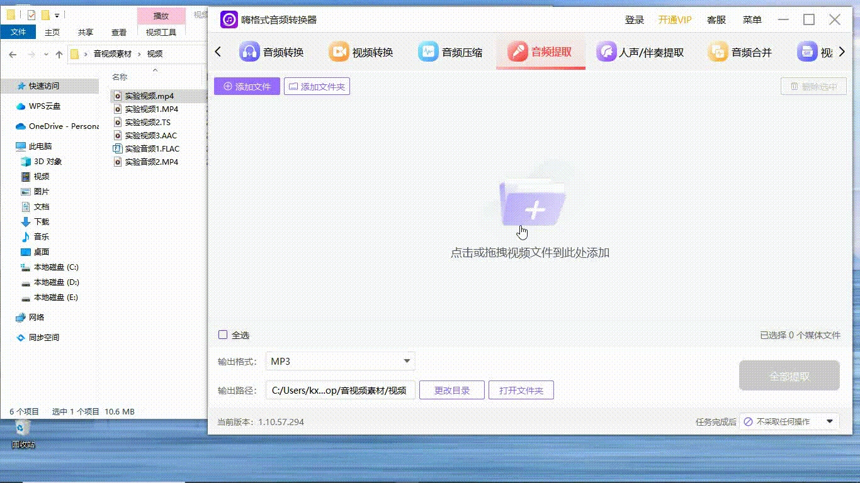Click the 人声/伴奏提取 icon

tap(606, 52)
